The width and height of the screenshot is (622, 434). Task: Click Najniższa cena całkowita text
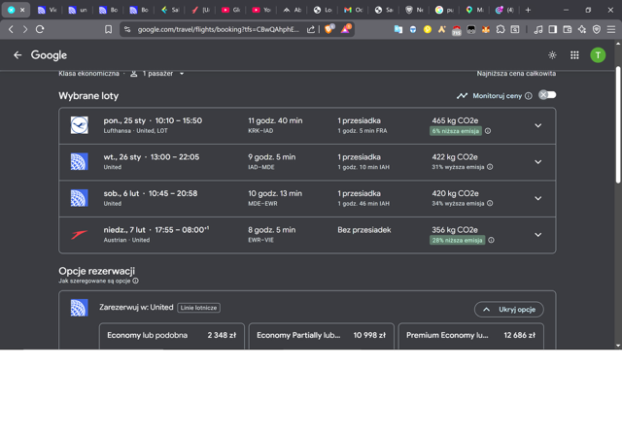pos(516,74)
